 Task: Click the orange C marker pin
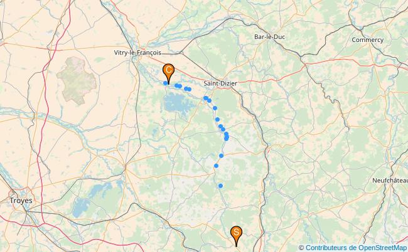tap(168, 73)
